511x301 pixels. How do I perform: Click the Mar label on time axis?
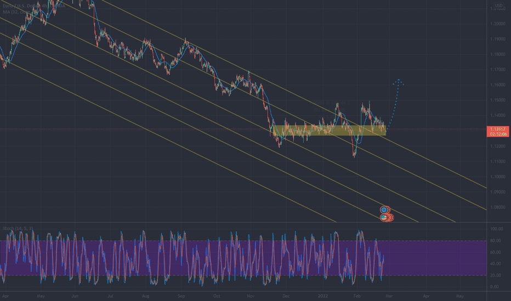tap(389, 297)
